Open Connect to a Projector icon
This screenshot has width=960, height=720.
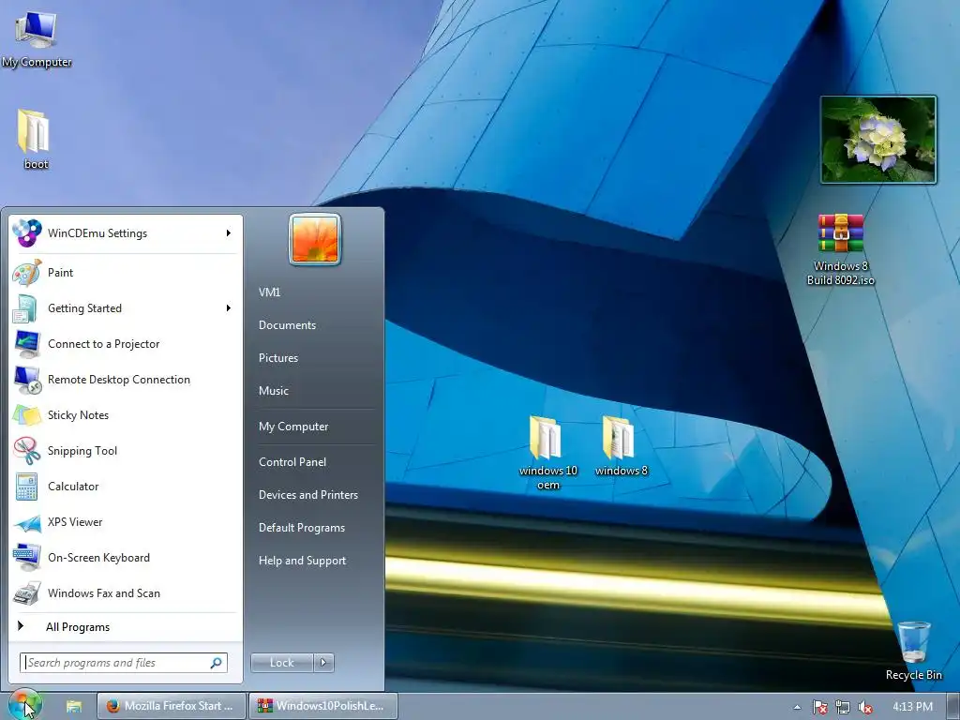click(x=27, y=344)
